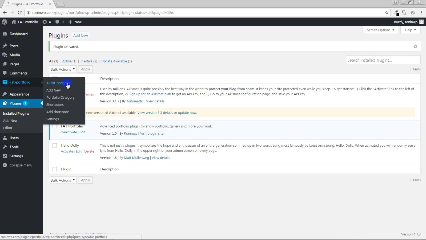Filter by Active plugins
Viewport: 426px width, 240px height.
click(67, 61)
